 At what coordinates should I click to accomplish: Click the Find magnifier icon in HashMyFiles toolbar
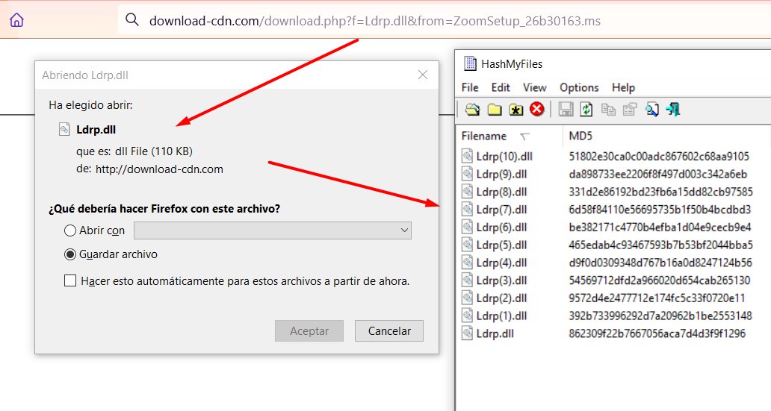652,110
